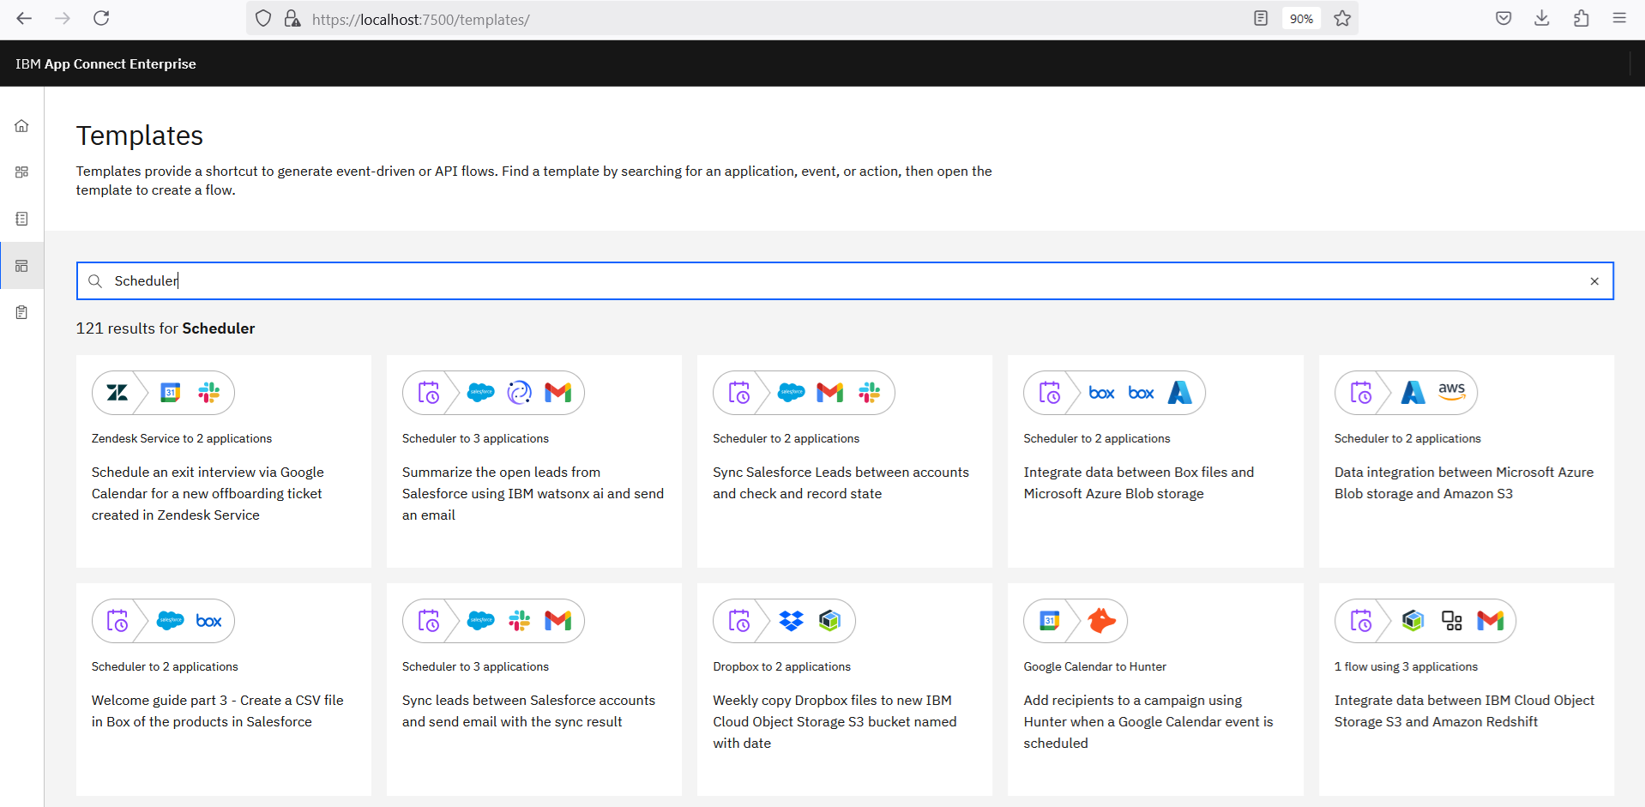Bookmark this page with star icon

coord(1342,19)
